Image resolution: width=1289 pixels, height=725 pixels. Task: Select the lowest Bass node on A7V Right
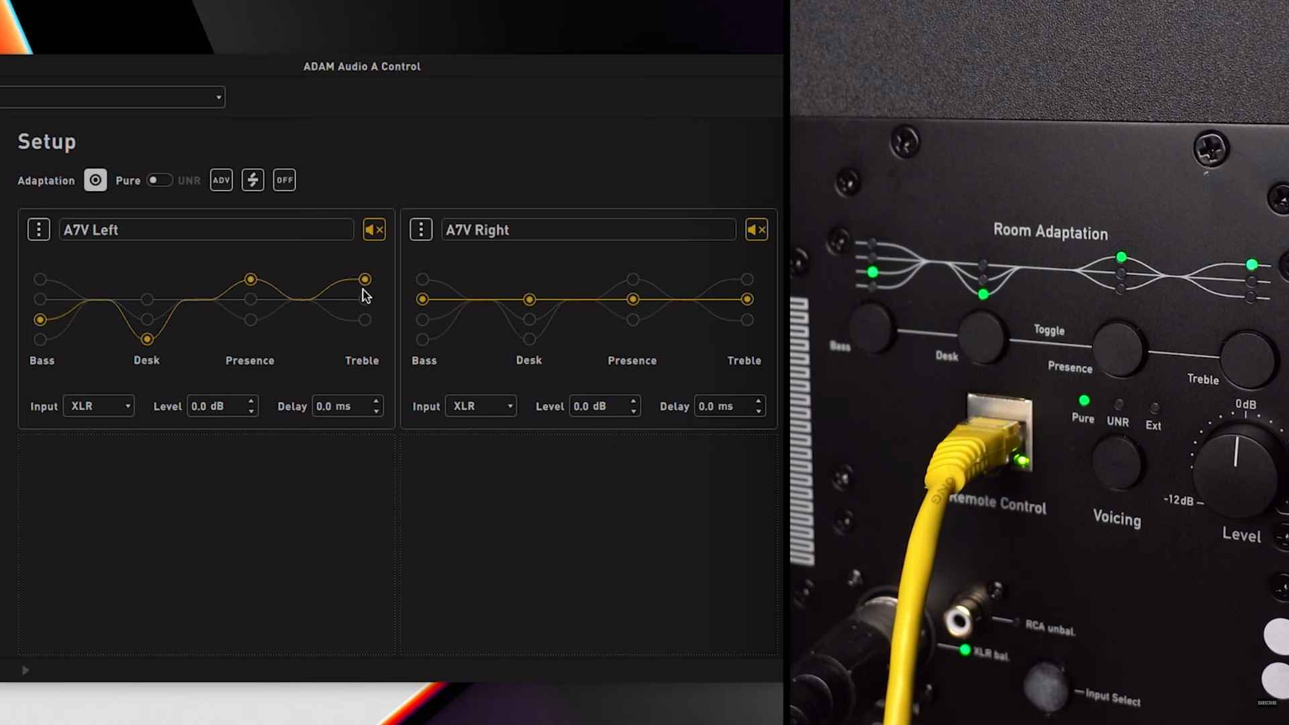point(422,340)
